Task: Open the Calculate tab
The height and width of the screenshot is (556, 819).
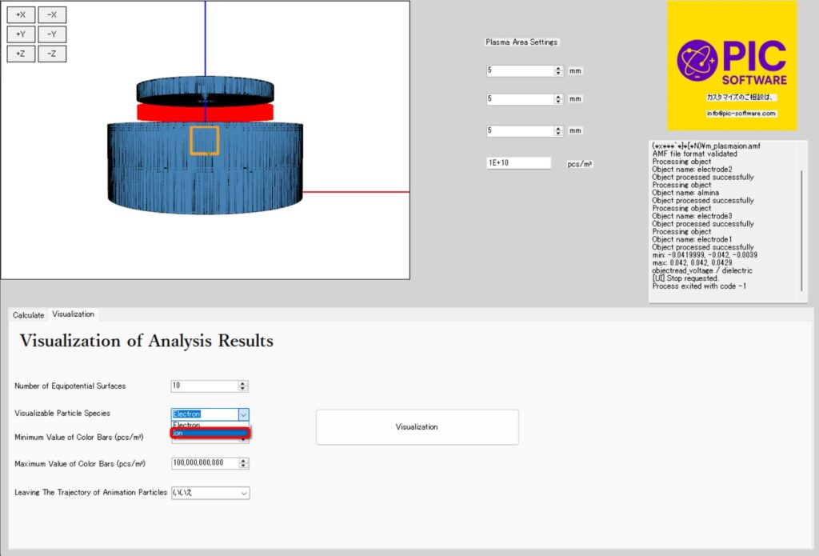Action: tap(29, 315)
